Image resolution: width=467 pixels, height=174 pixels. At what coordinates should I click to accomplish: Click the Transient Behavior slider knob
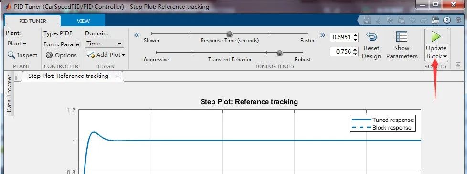coord(279,53)
